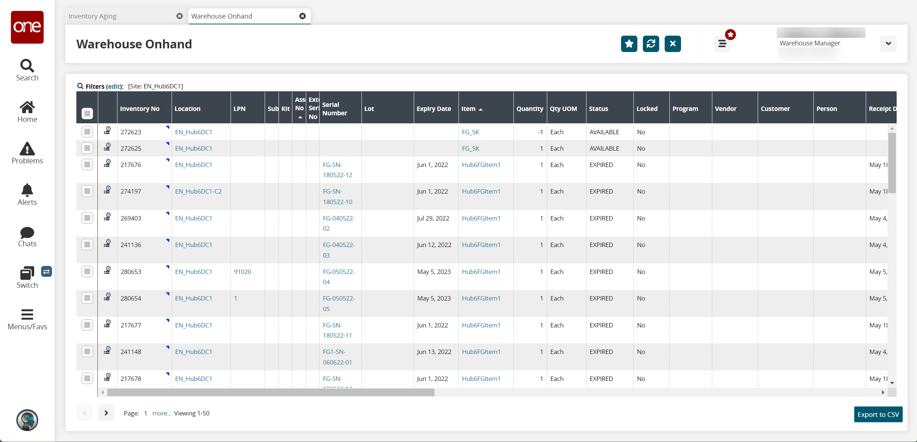Expand the cell menu triangle for inventory 217676
Image resolution: width=917 pixels, height=442 pixels.
(168, 160)
